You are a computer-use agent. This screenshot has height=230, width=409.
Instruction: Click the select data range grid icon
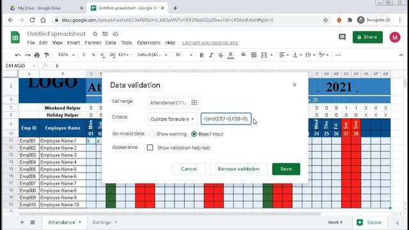point(194,102)
